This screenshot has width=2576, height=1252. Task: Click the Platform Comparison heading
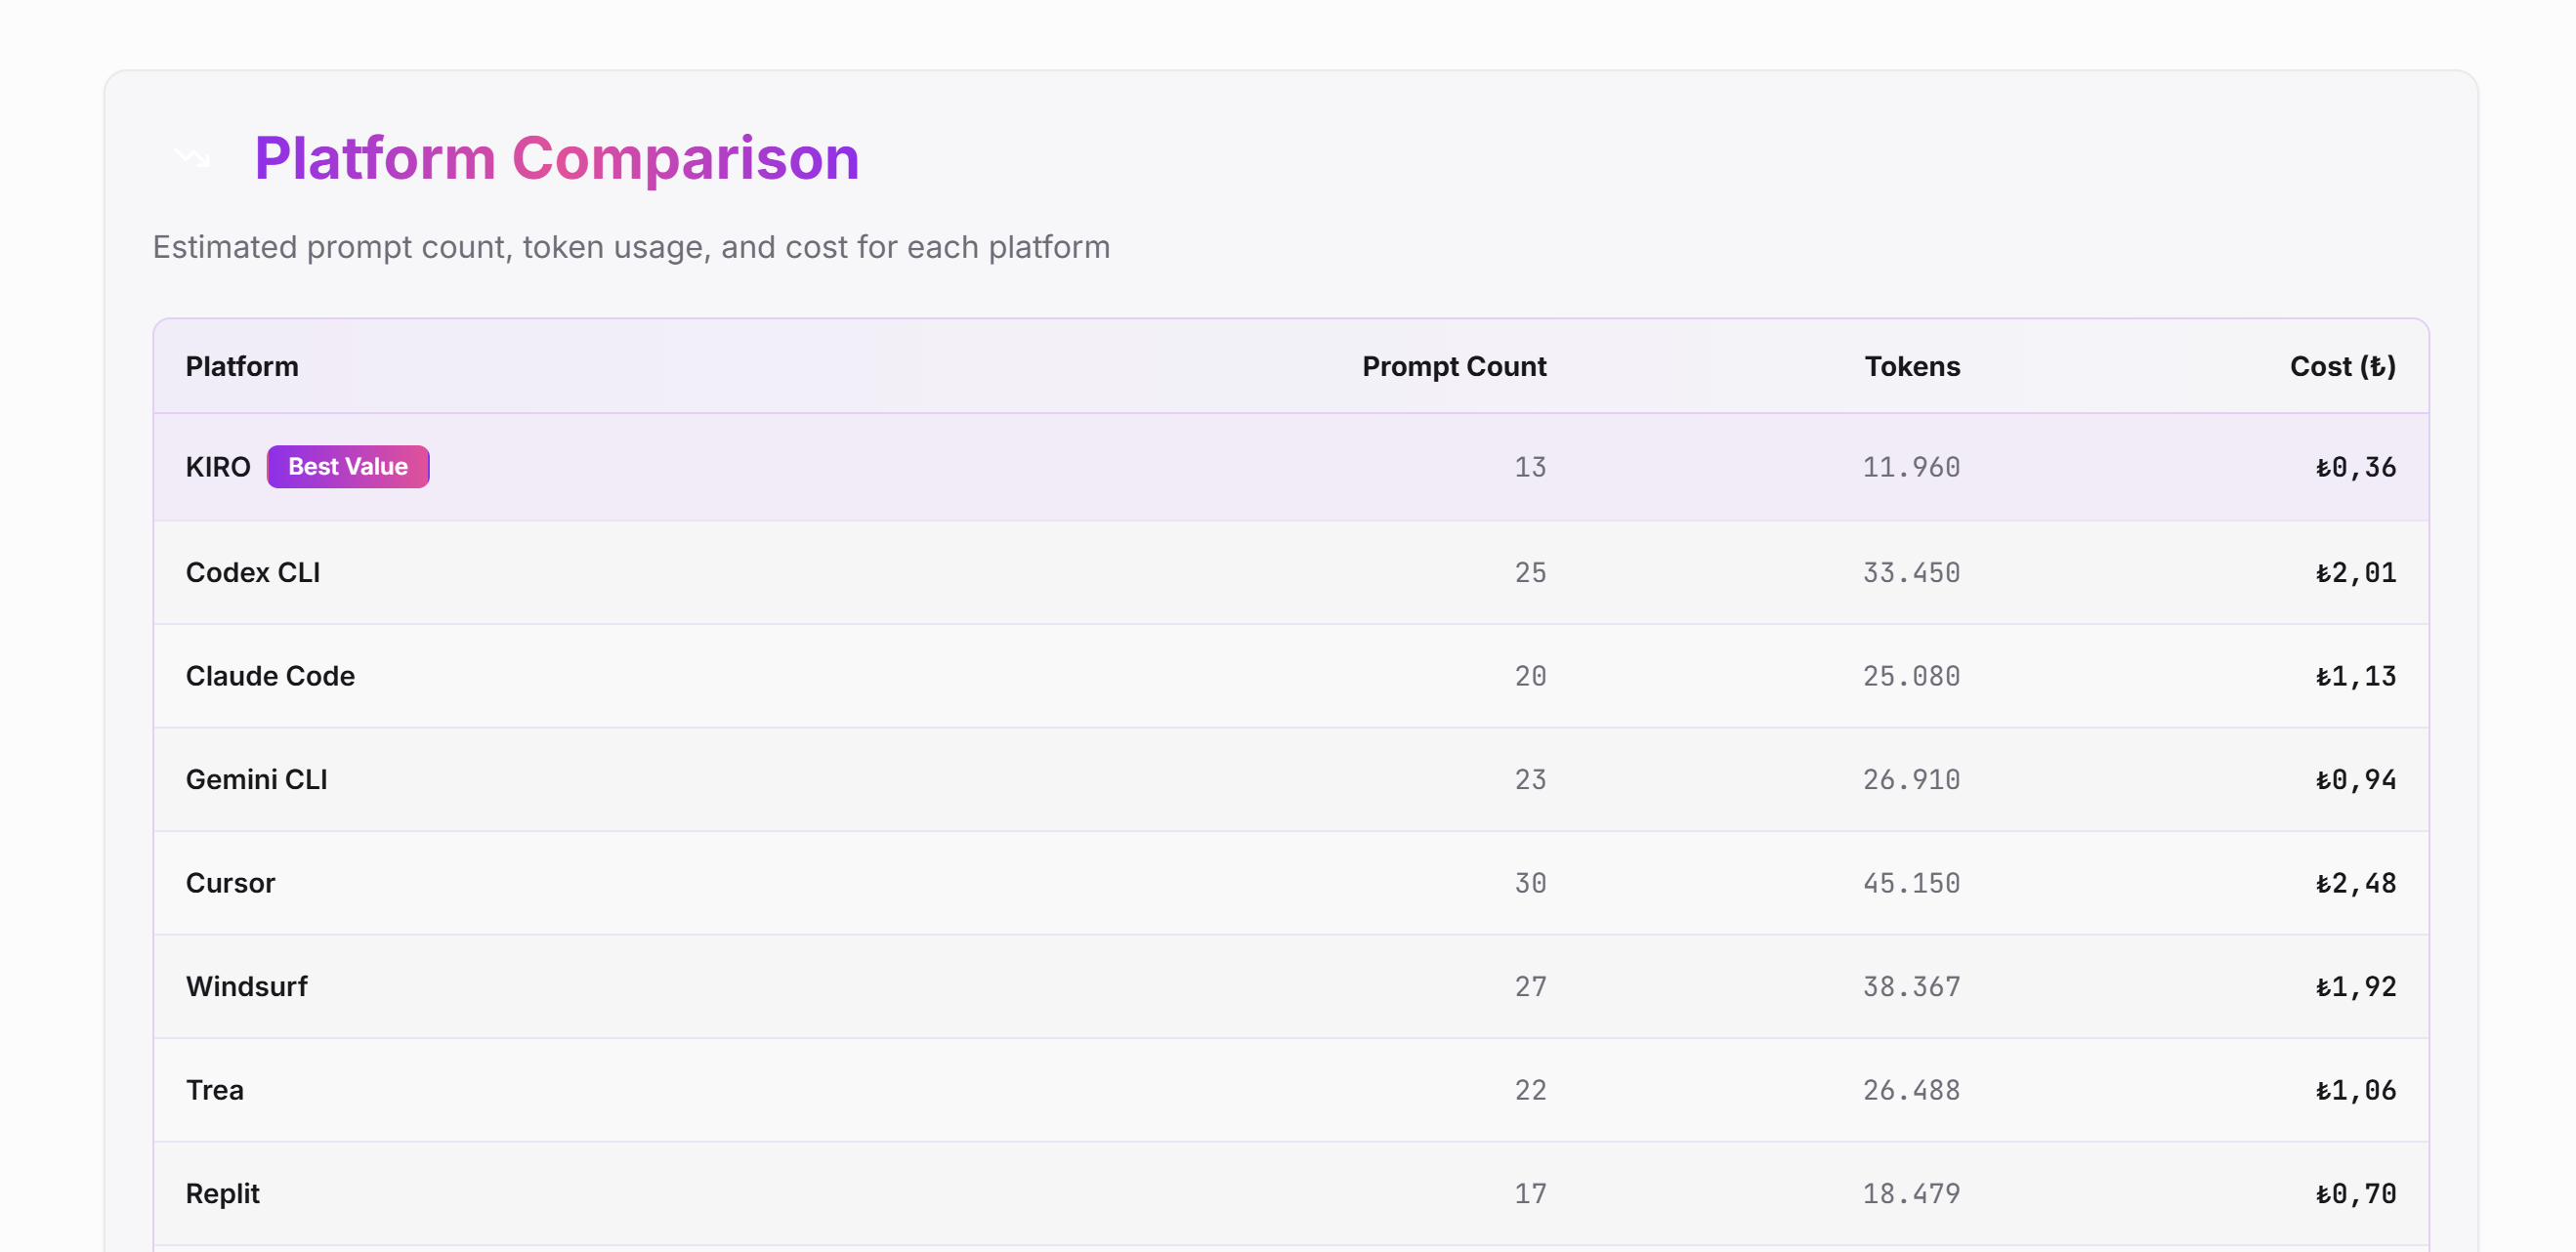(556, 158)
